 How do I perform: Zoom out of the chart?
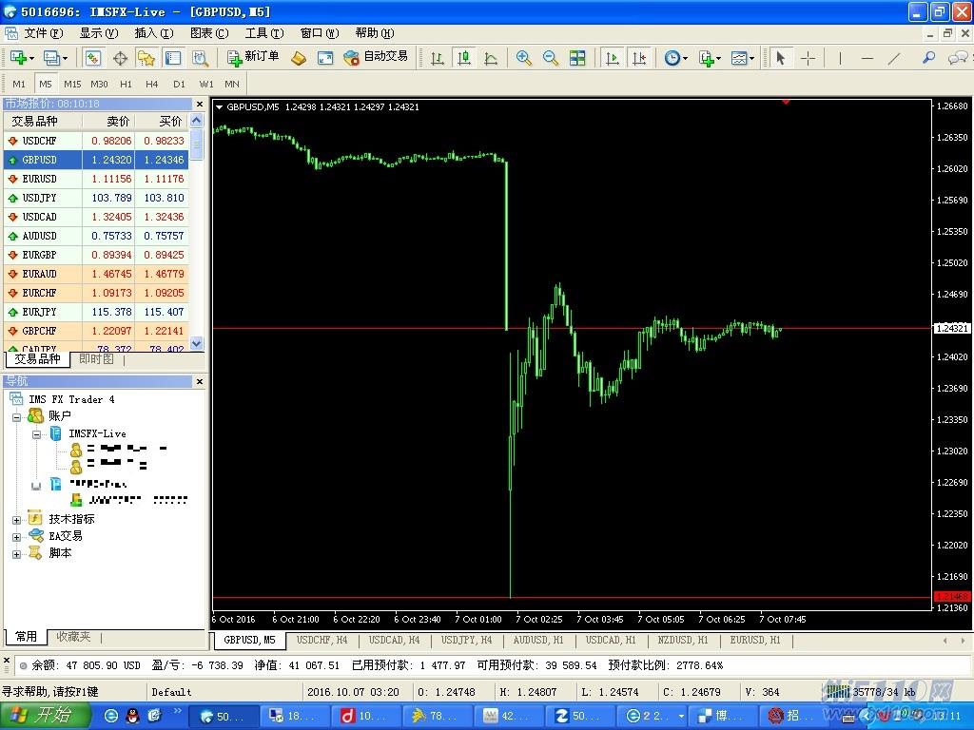[550, 58]
